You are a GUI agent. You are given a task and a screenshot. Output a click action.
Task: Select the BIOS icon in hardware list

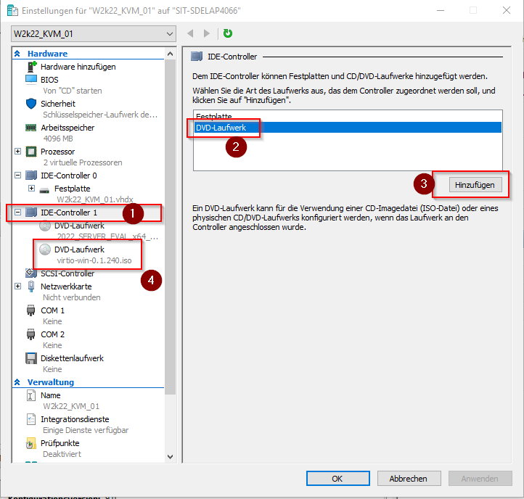click(x=31, y=80)
